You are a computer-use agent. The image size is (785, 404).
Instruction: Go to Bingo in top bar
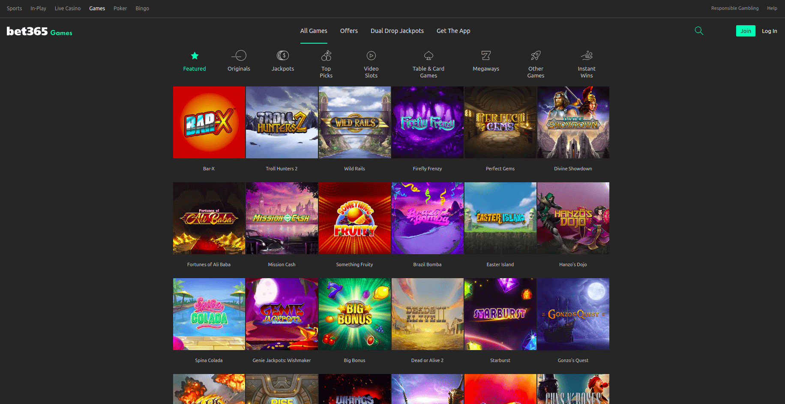pyautogui.click(x=142, y=9)
